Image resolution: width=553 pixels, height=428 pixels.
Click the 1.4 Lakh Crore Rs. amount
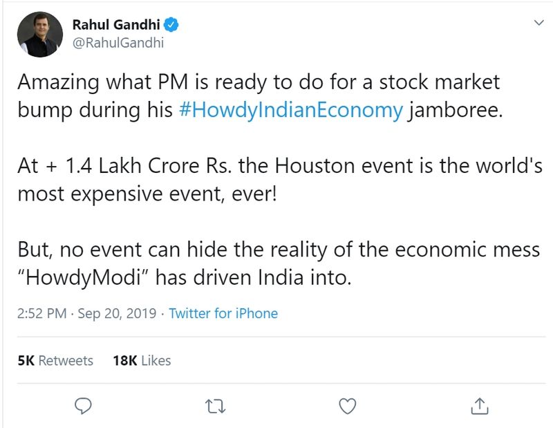pyautogui.click(x=134, y=166)
